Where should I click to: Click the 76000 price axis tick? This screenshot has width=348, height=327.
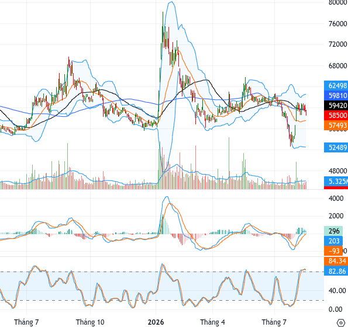[337, 23]
